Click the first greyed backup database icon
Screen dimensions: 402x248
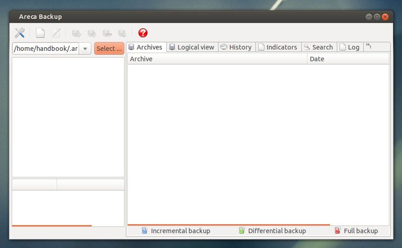coord(76,33)
